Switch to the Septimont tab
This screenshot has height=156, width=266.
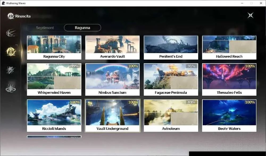pos(45,28)
